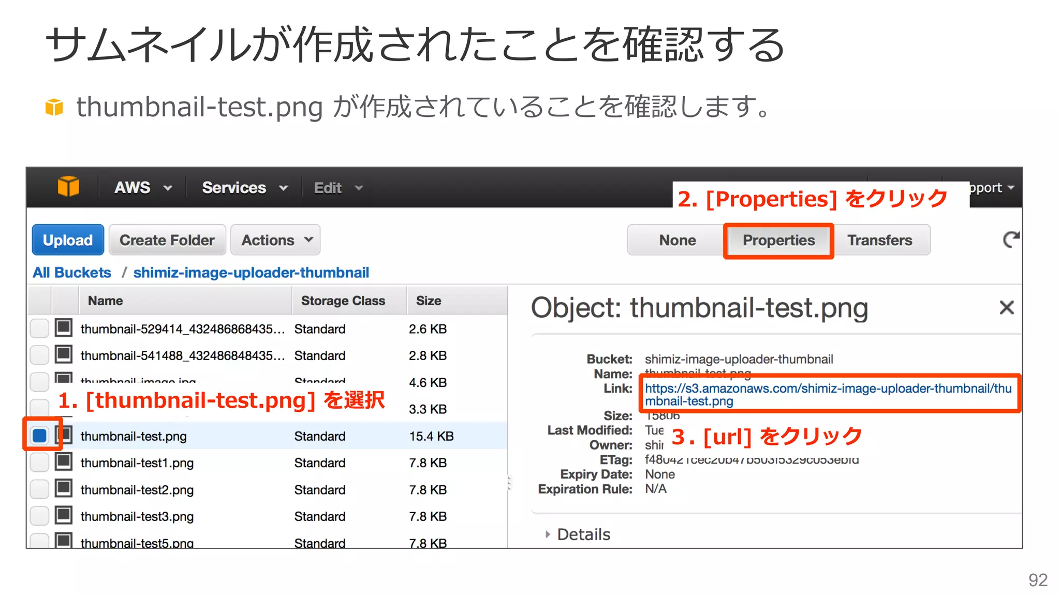
Task: Refresh the bucket listing with reload icon
Action: (1011, 240)
